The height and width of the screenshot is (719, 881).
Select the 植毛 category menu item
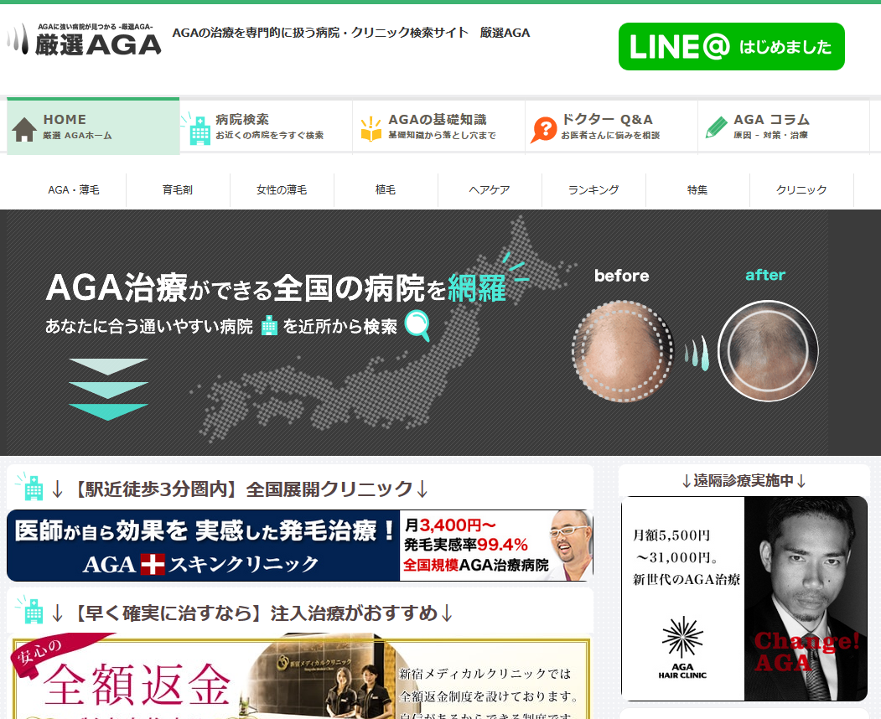point(386,190)
